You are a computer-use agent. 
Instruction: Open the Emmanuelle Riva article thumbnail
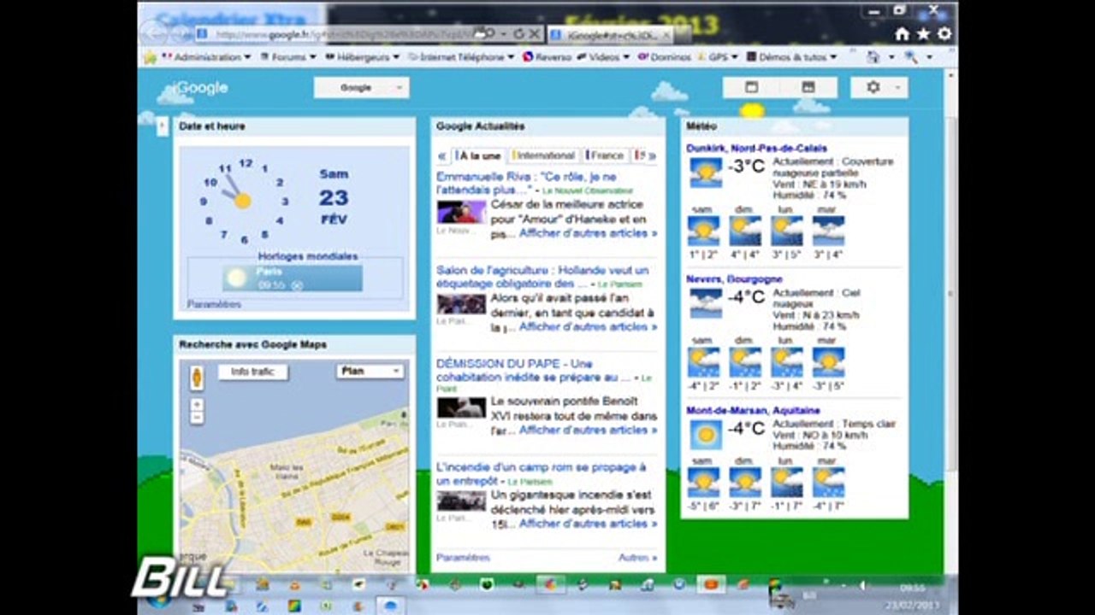coord(461,212)
